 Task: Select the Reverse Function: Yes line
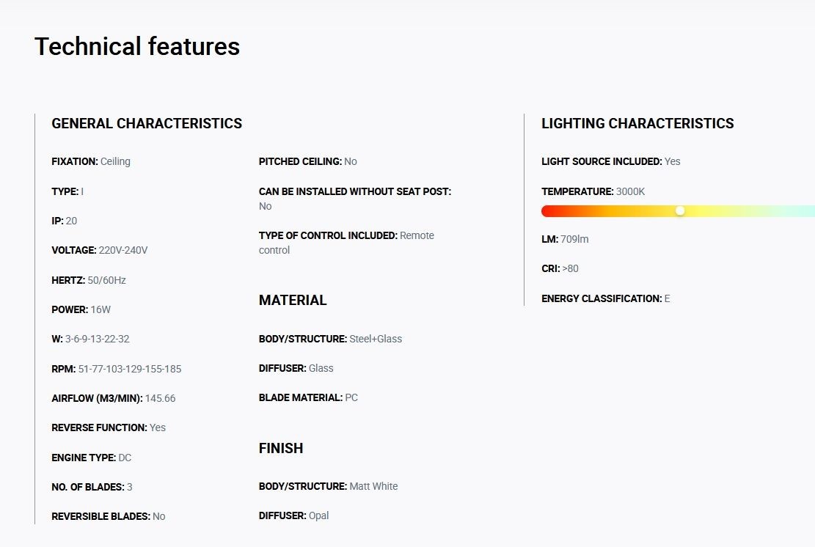click(x=109, y=427)
